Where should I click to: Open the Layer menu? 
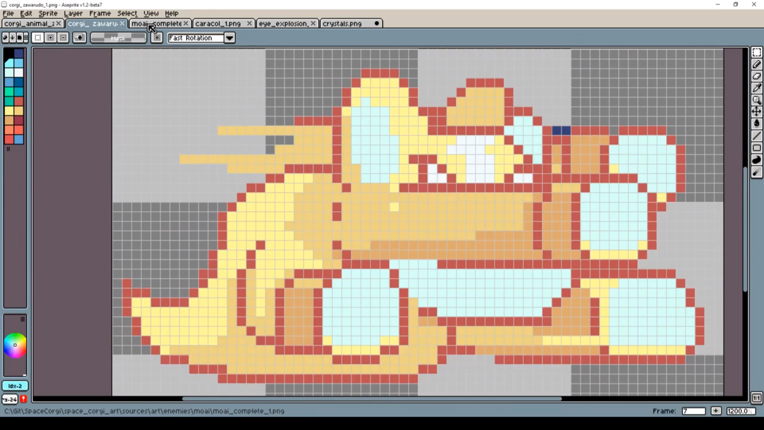[x=73, y=13]
